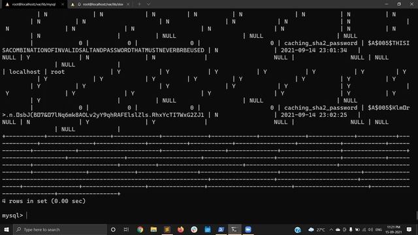Image resolution: width=418 pixels, height=235 pixels.
Task: Select the active Windows Terminal taskbar icon
Action: 234,229
